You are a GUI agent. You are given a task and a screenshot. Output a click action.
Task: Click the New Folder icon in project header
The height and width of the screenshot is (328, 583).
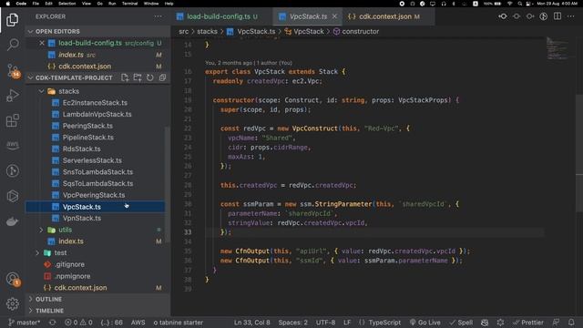point(138,77)
